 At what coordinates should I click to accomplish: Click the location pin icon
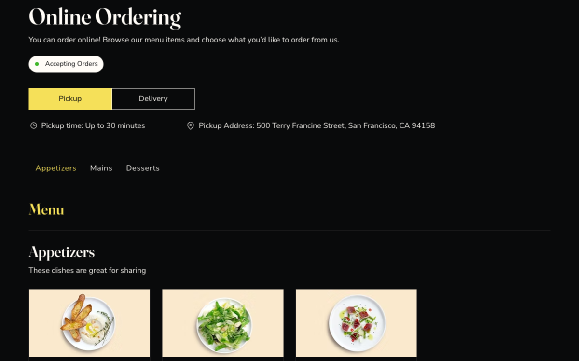pyautogui.click(x=191, y=126)
